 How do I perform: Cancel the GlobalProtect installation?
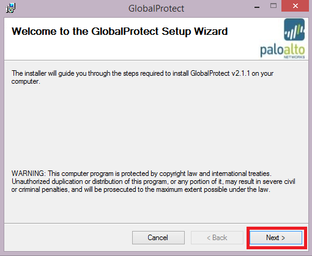158,238
